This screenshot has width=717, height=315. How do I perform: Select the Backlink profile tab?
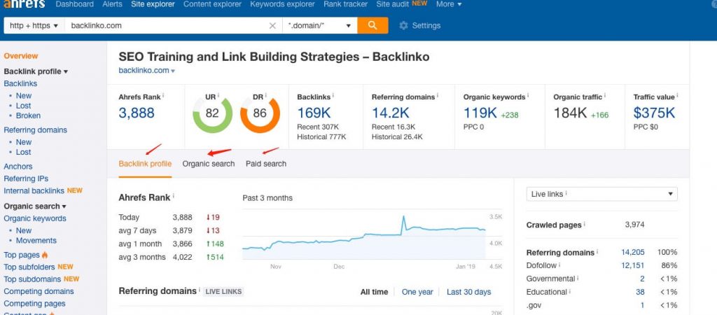pos(145,164)
